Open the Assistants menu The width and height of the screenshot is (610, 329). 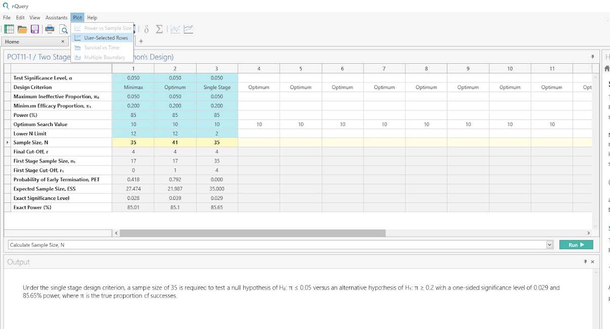56,18
